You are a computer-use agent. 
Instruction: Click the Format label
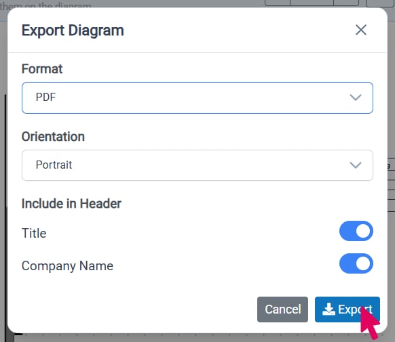click(x=42, y=69)
